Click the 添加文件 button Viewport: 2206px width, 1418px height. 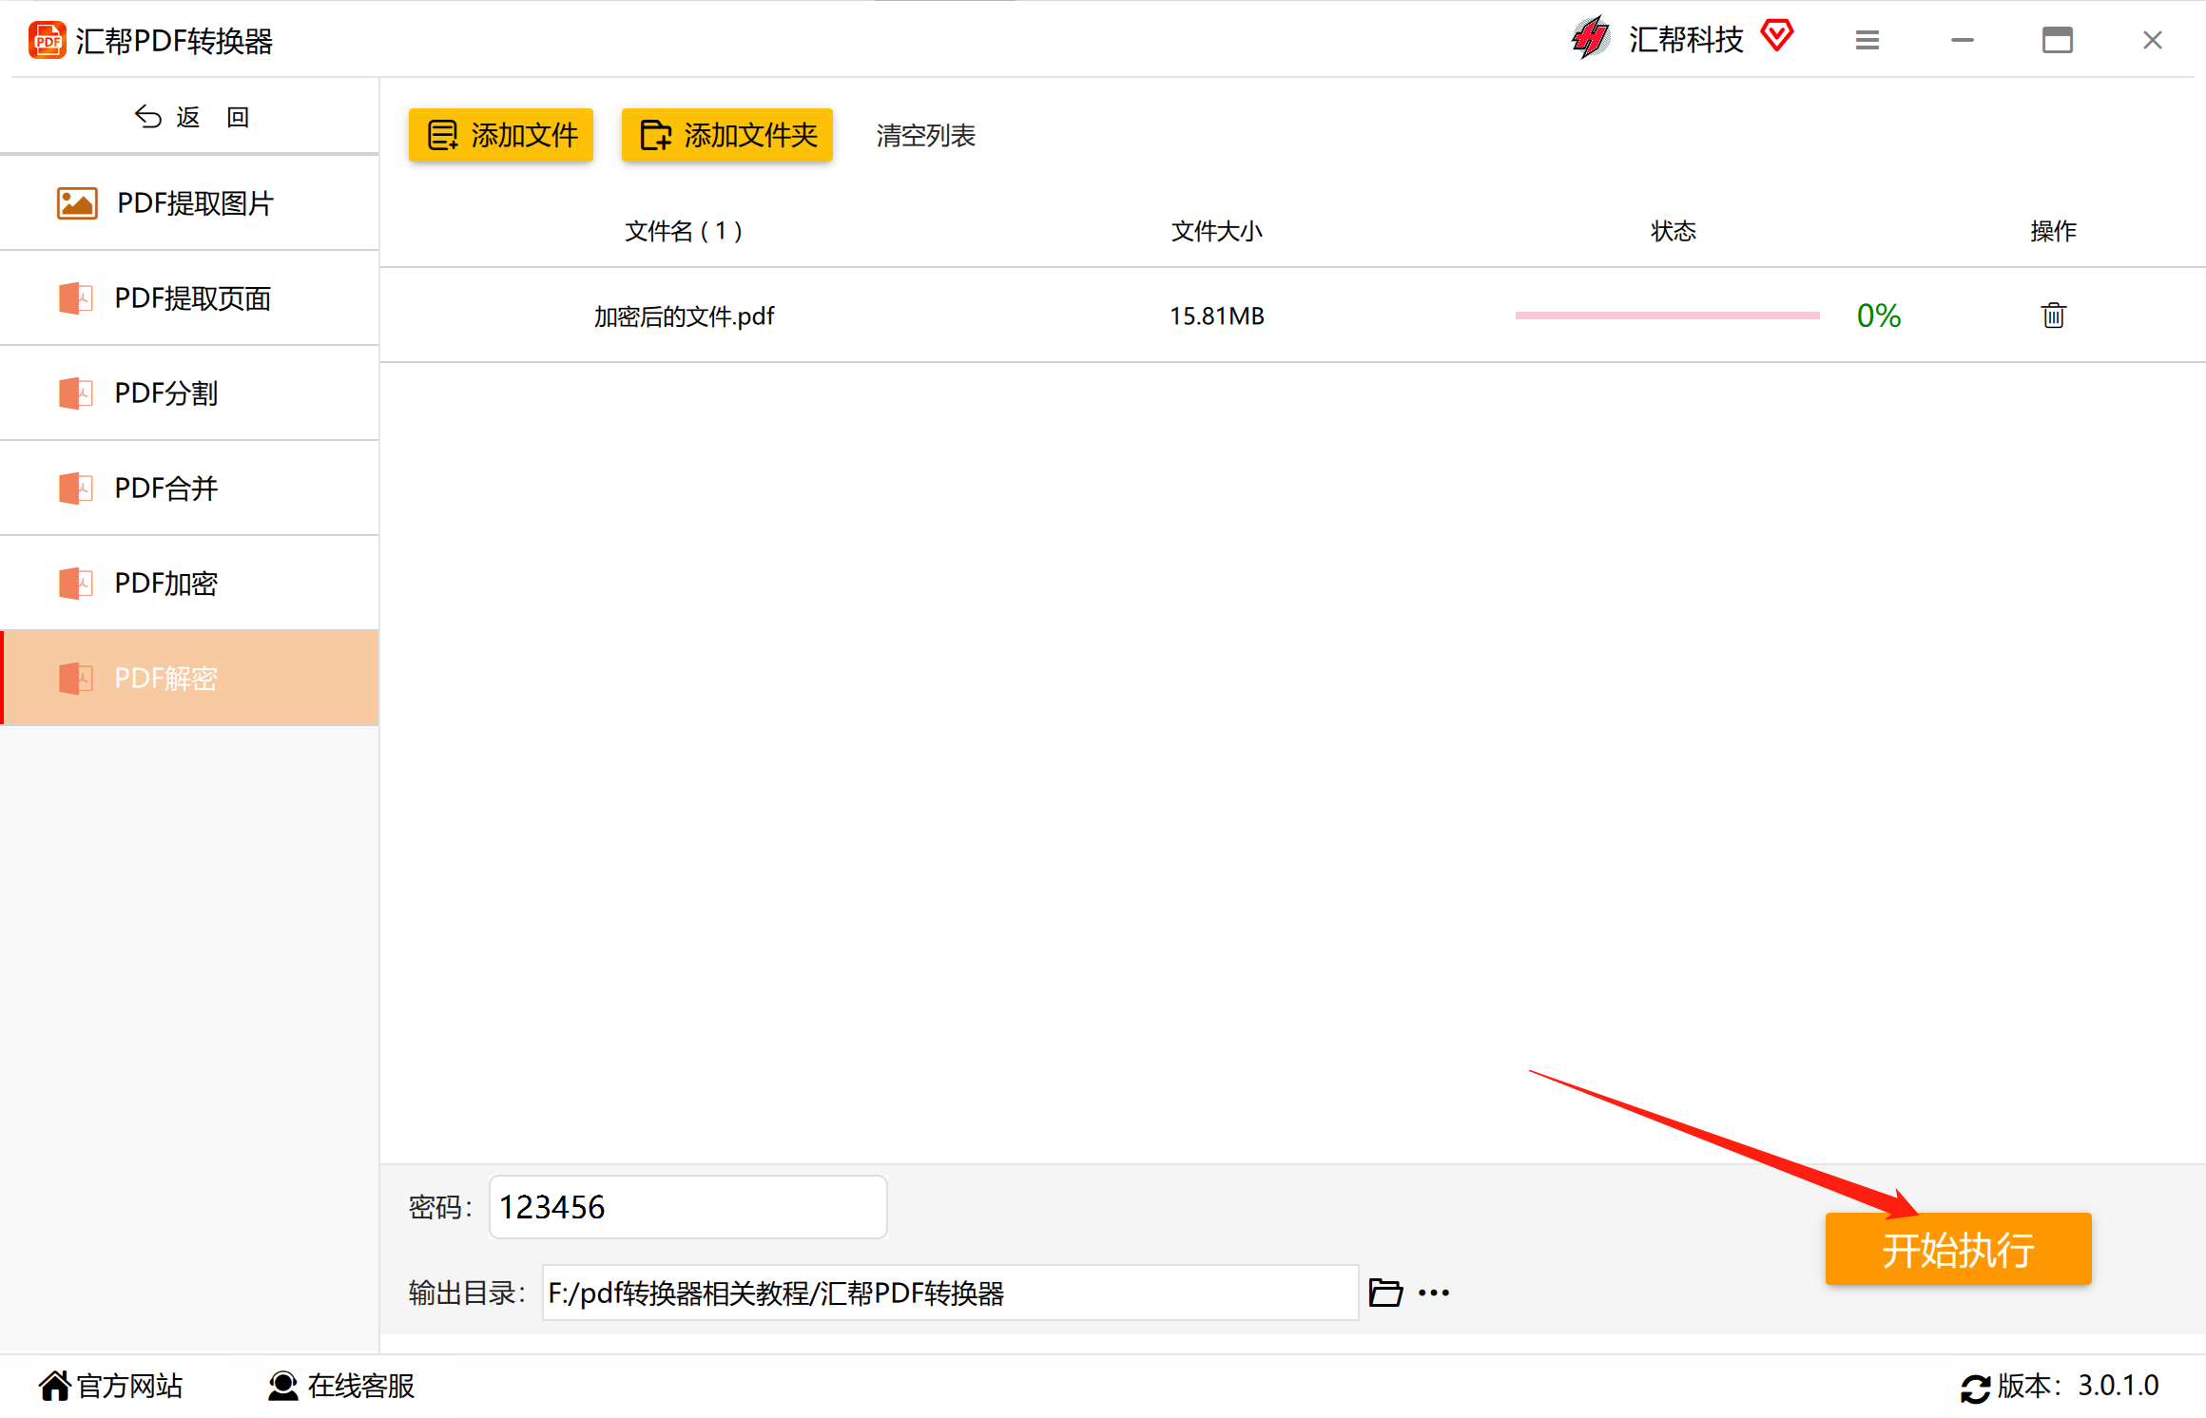point(501,135)
